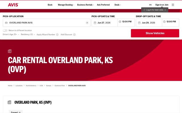Toggle Return to different location switch
This screenshot has height=113, width=182.
point(5,31)
